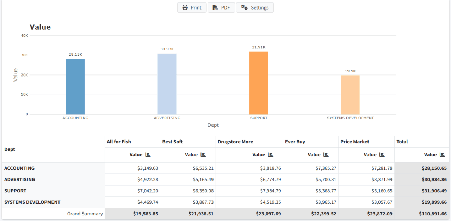Screen dimensions: 451x221
Task: Click chart icon in Drugstore More column
Action: 271,155
